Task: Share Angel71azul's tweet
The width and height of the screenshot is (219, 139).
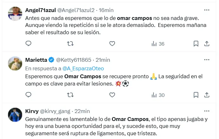Action: 207,43
